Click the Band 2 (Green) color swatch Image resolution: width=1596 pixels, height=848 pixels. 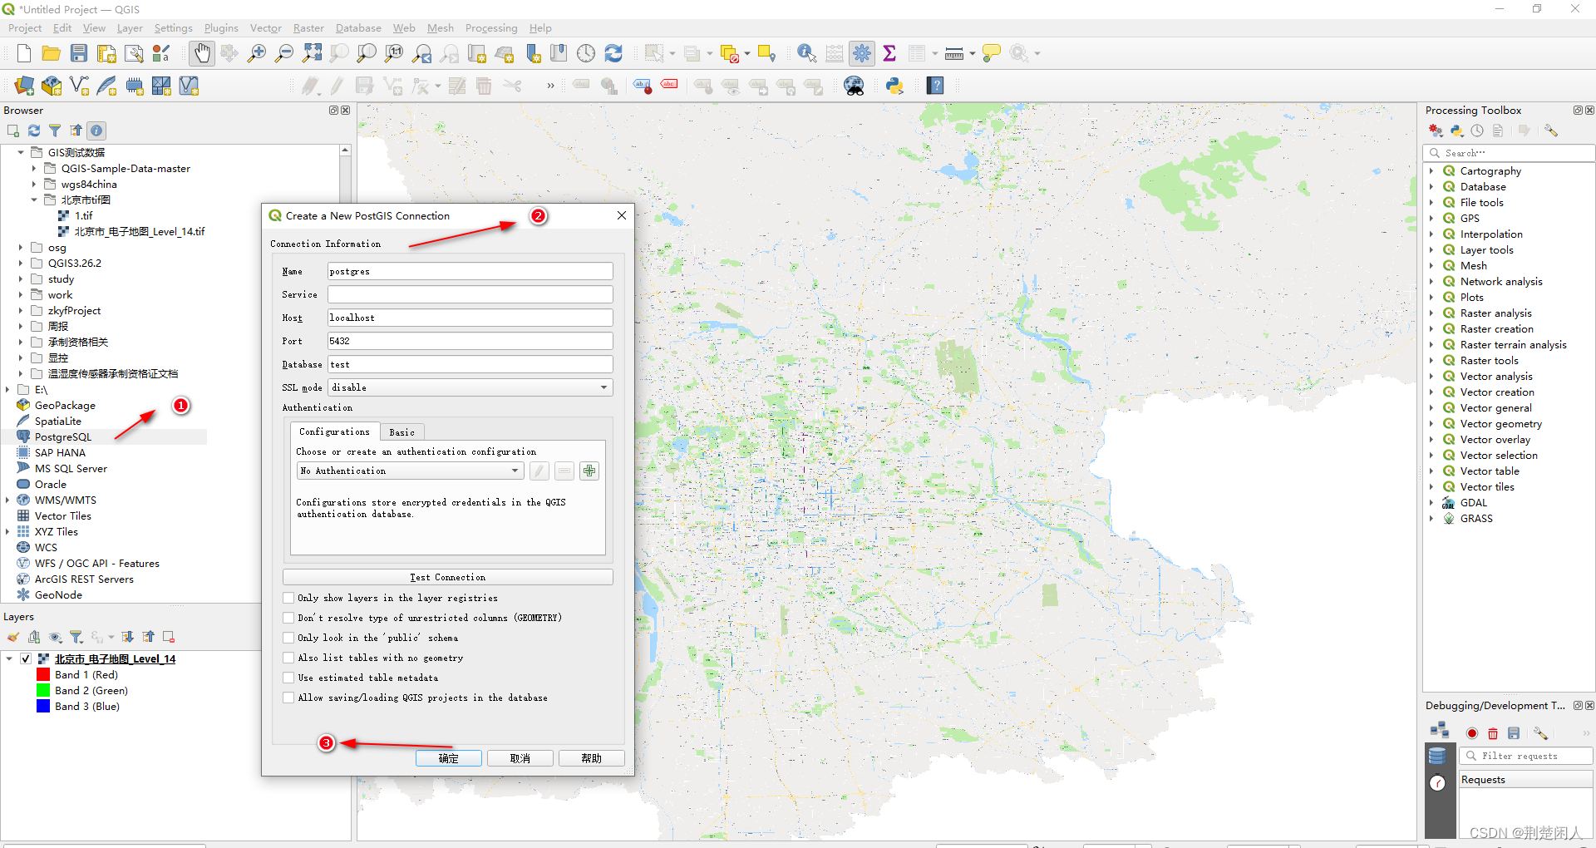click(x=43, y=690)
